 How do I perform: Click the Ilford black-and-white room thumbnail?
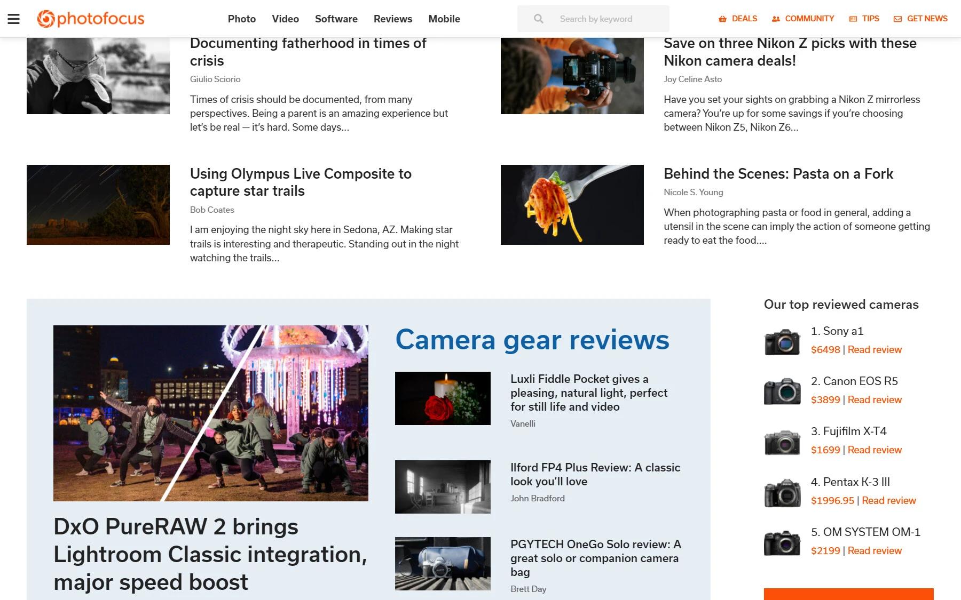click(x=443, y=487)
